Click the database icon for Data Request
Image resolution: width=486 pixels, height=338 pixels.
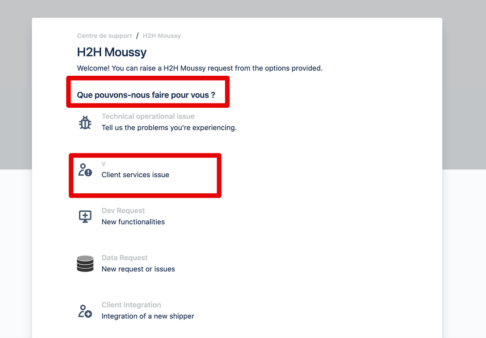85,263
